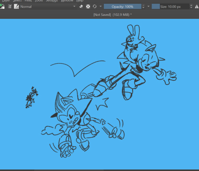Toggle eraser mode in the toolbar
Viewport: 199px width, 171px height.
coord(81,6)
